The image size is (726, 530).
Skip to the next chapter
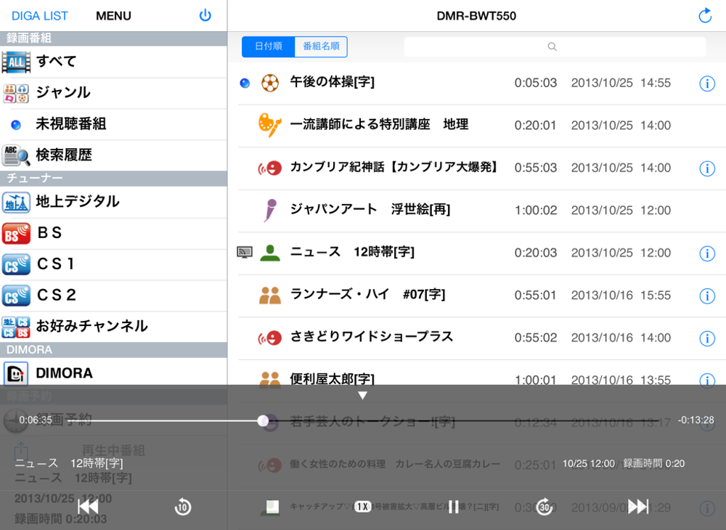click(638, 506)
